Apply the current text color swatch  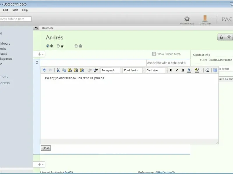[189, 70]
